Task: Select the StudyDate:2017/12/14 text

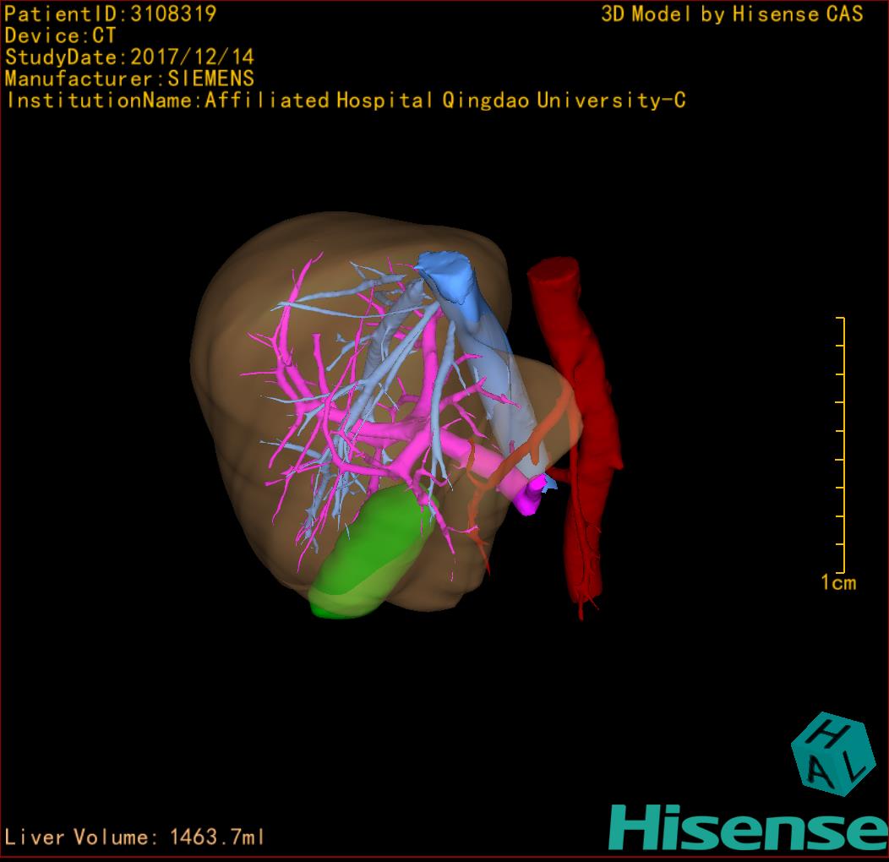Action: [x=129, y=57]
